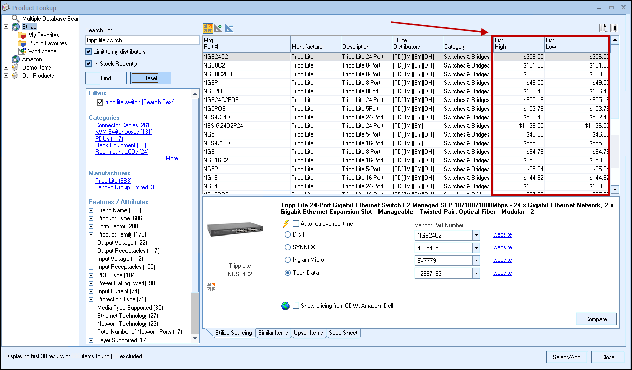Screen dimensions: 632x370
Task: Open the Tech Data vendor part number dropdown
Action: (476, 273)
